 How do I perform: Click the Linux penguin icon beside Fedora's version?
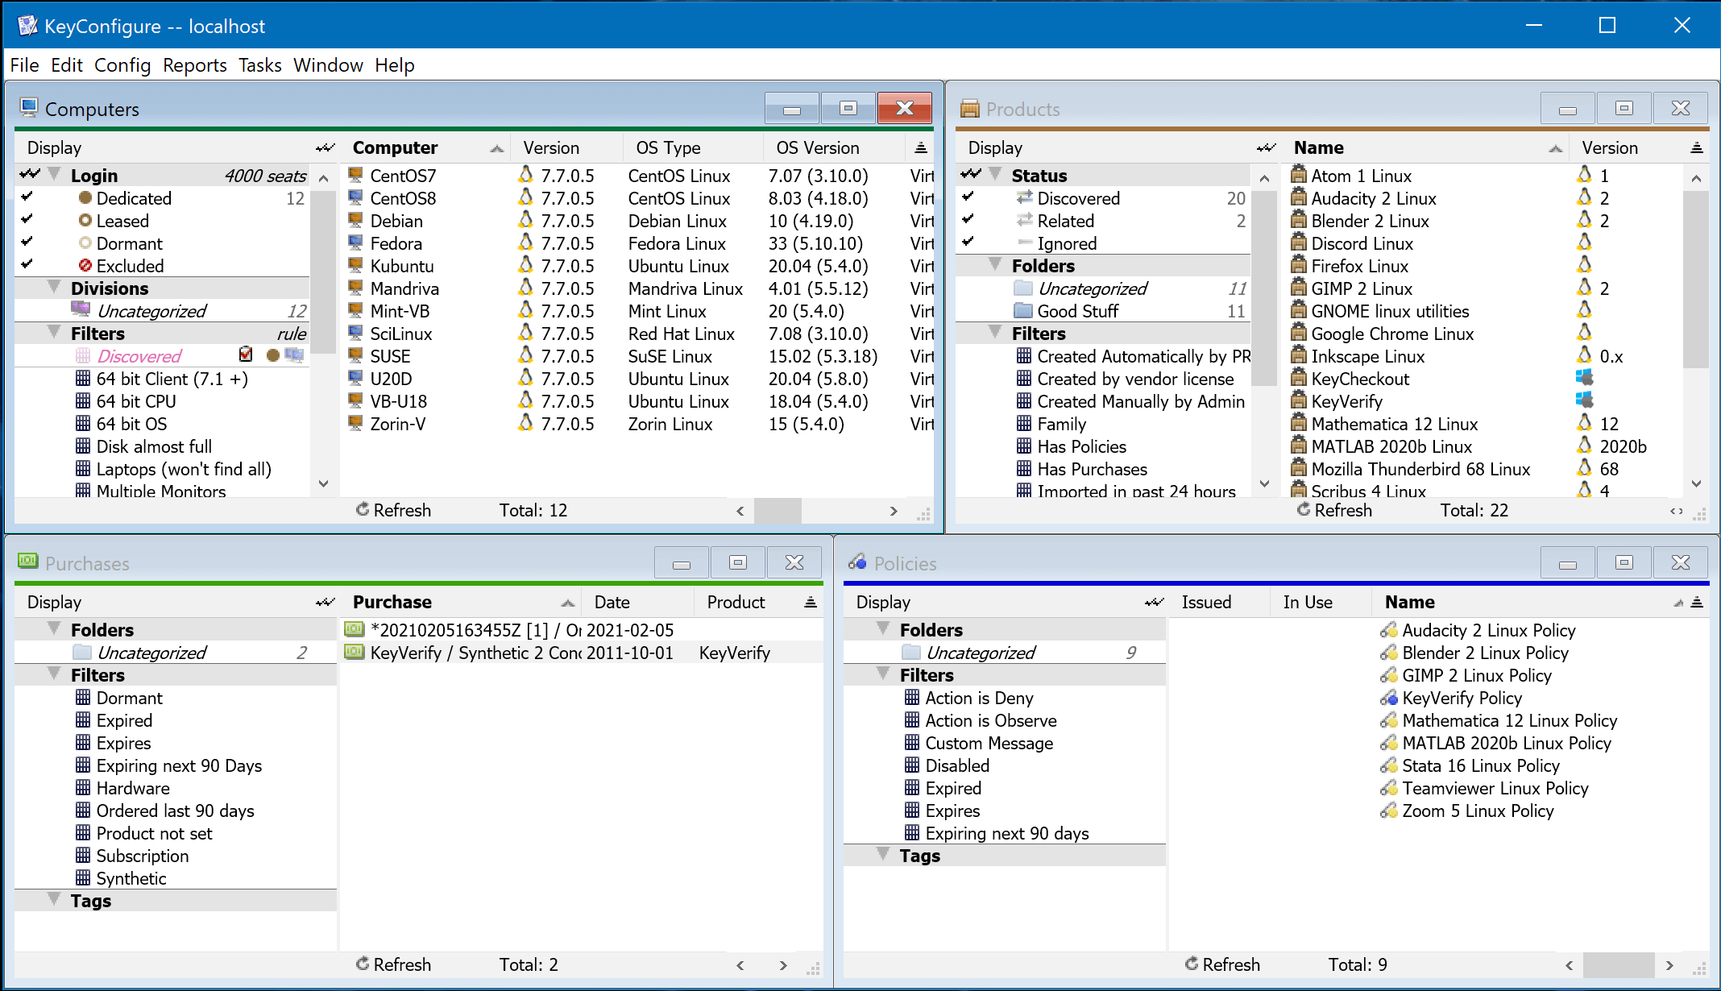click(526, 243)
